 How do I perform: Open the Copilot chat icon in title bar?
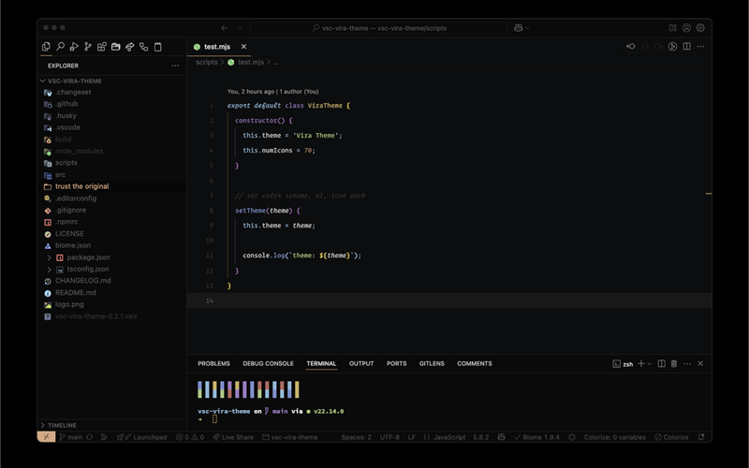coord(519,28)
